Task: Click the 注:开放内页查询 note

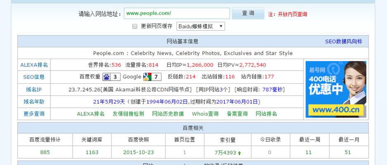Action: coord(287,14)
